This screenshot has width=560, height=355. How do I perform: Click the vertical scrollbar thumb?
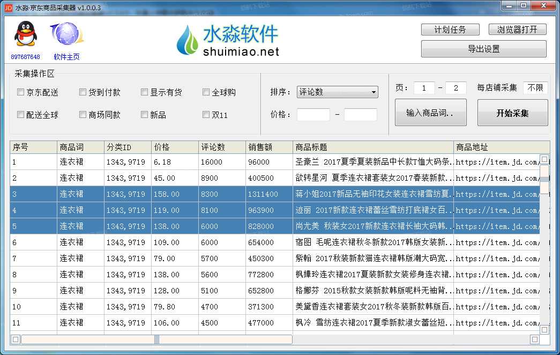[x=544, y=179]
